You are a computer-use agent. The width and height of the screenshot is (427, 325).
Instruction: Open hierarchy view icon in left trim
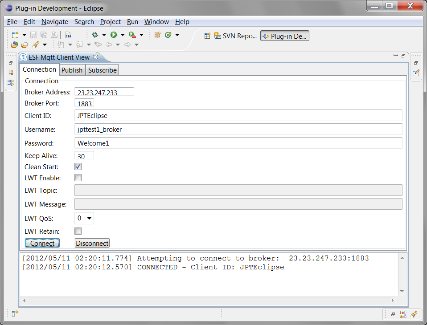tap(11, 72)
